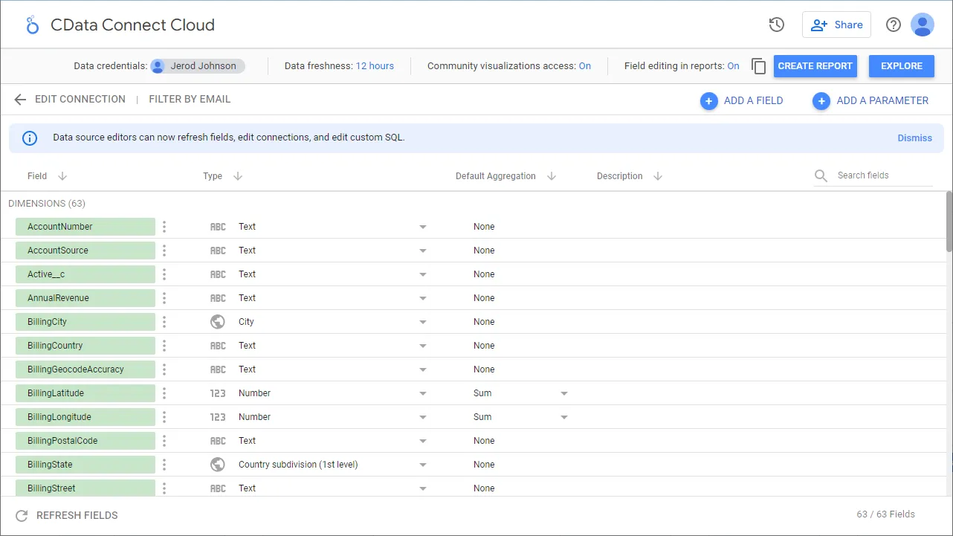Image resolution: width=953 pixels, height=536 pixels.
Task: Open aggregation dropdown for BillingLatitude Sum
Action: (563, 393)
